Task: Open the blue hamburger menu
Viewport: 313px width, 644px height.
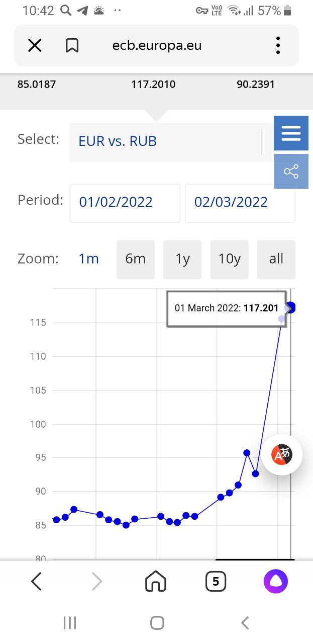Action: pyautogui.click(x=291, y=133)
